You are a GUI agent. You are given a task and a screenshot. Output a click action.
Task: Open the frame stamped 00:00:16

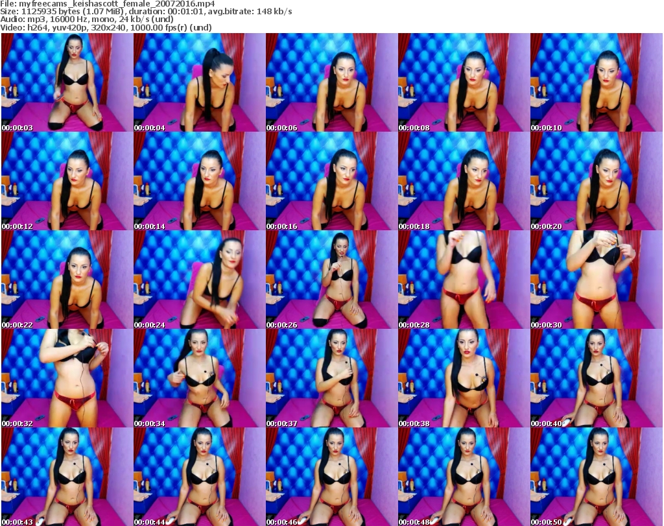(331, 181)
